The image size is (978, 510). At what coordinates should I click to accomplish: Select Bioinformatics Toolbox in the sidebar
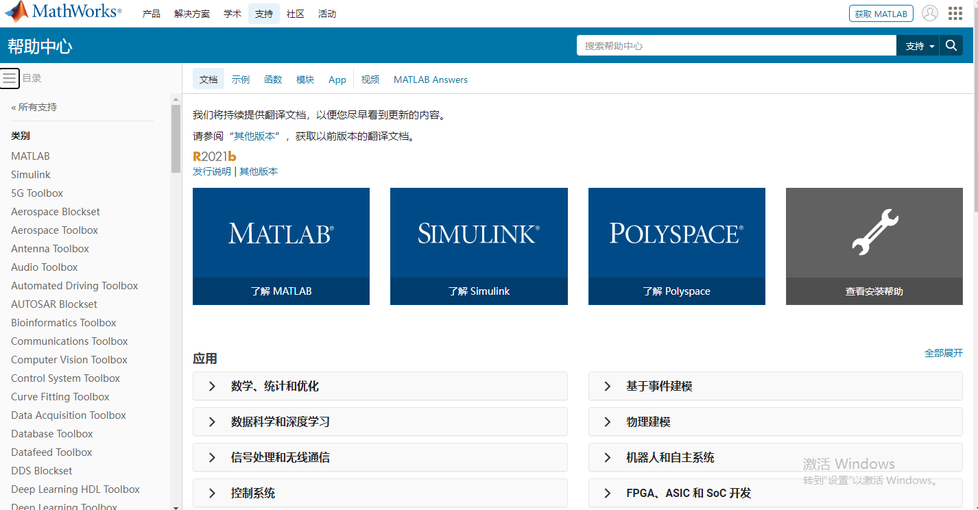click(64, 323)
